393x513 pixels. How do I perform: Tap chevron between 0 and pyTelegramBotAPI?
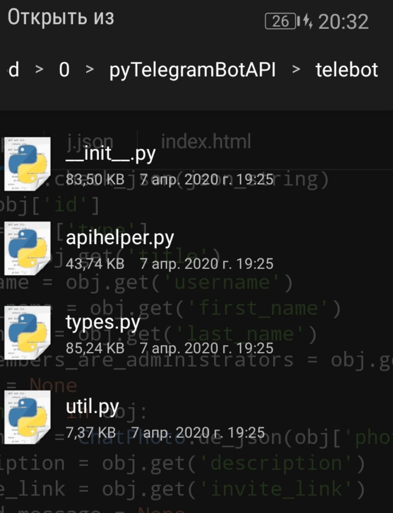coord(90,70)
